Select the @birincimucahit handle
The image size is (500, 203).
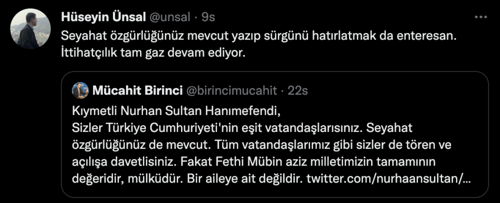click(230, 90)
